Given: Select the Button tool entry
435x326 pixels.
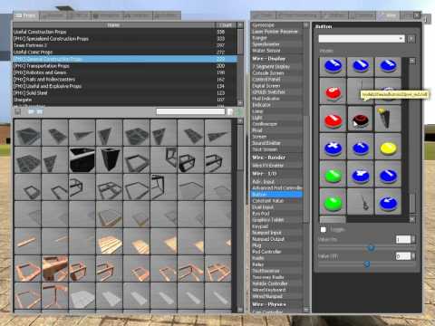Looking at the screenshot, I should 276,195.
